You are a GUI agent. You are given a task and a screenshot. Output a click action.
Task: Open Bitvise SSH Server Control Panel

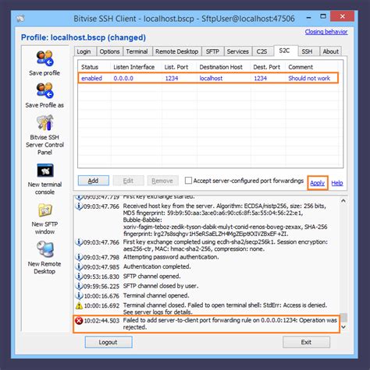point(44,123)
